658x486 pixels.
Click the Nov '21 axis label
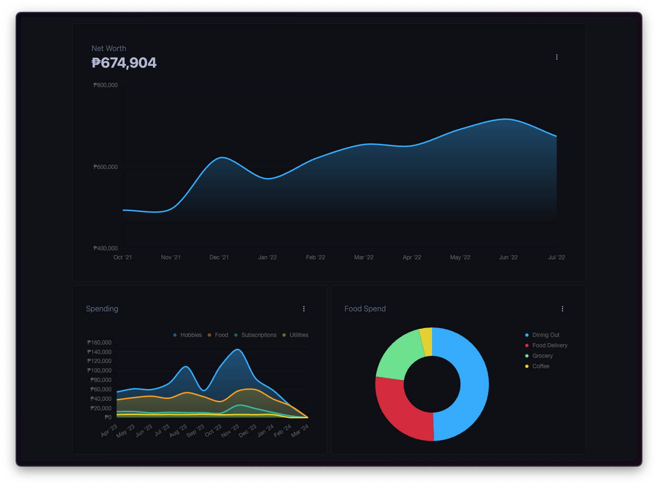pos(171,257)
